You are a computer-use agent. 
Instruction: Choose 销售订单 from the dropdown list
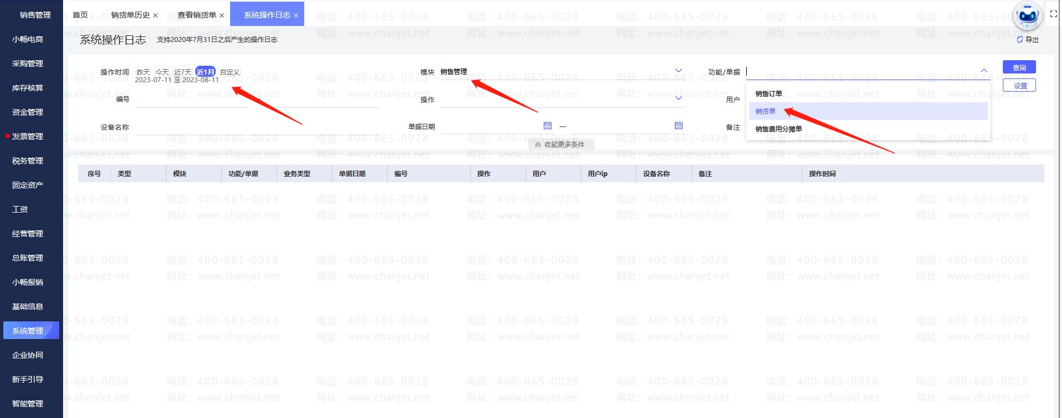(x=867, y=94)
